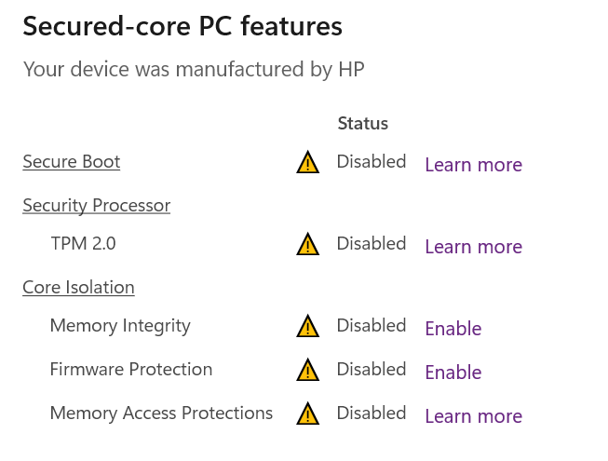Open Learn more for Secure Boot
The width and height of the screenshot is (608, 461).
click(x=473, y=165)
